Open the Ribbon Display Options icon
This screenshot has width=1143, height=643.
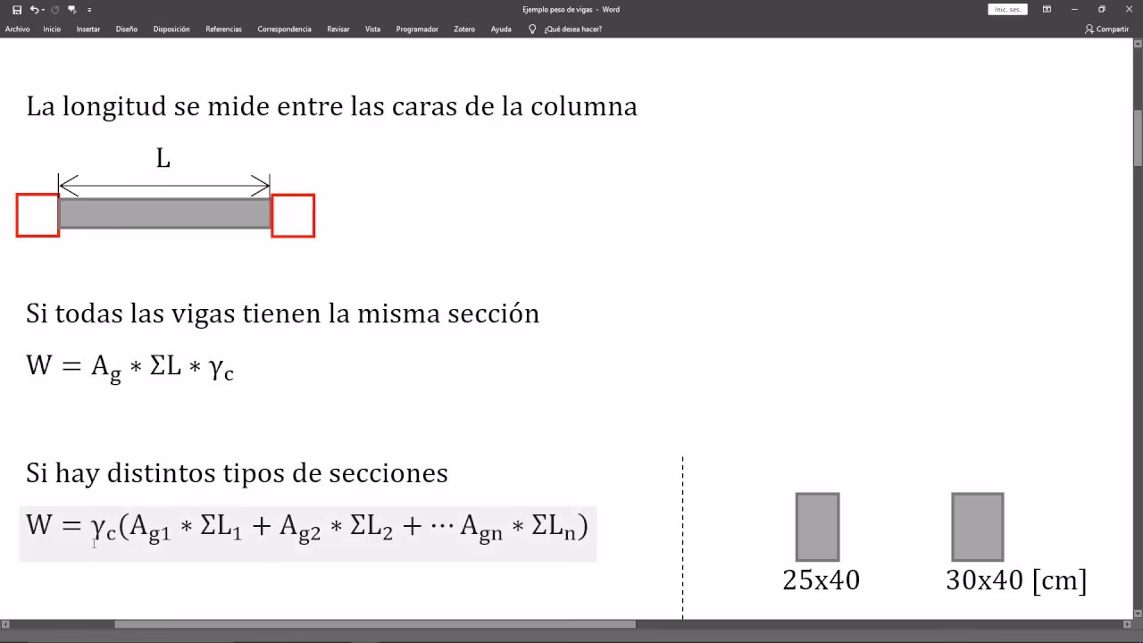1046,9
